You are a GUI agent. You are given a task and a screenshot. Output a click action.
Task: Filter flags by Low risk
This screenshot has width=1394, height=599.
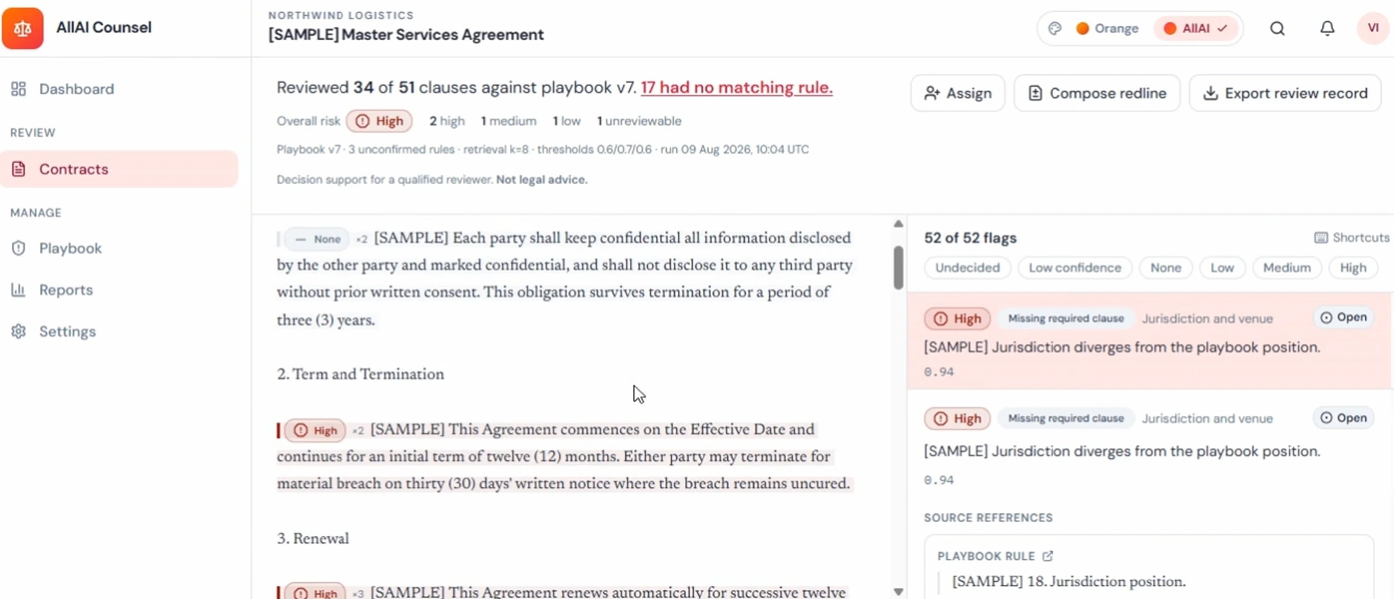(1222, 268)
